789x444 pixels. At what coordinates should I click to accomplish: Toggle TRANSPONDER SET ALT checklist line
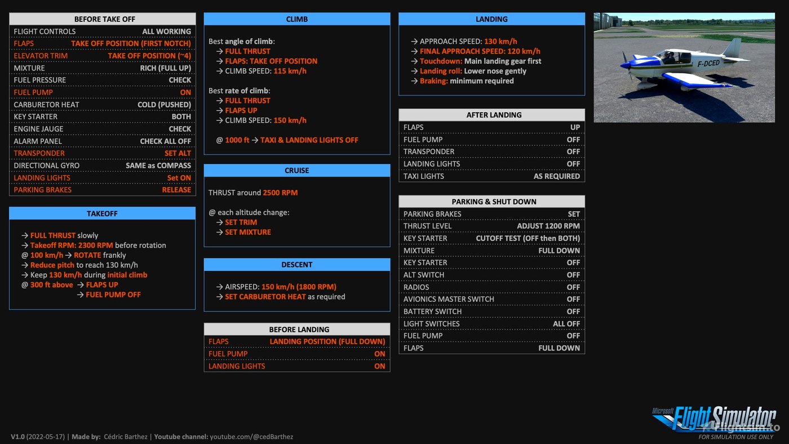click(101, 153)
